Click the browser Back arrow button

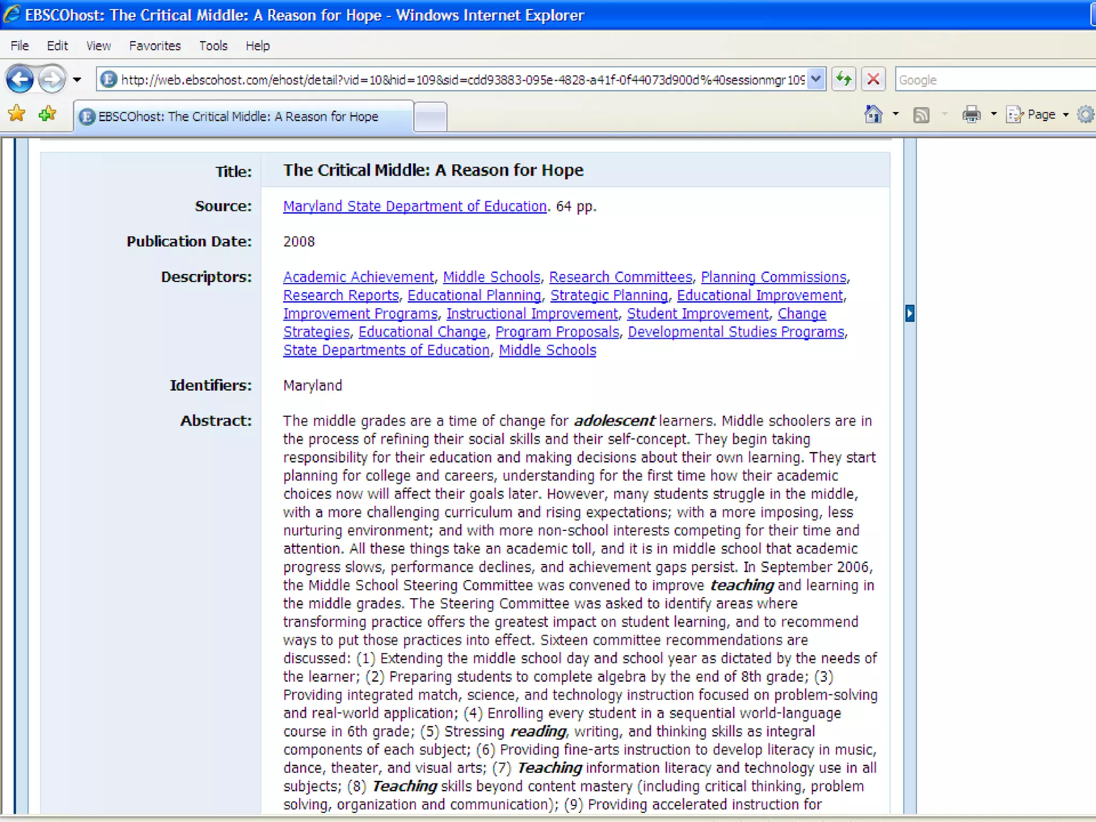click(20, 80)
